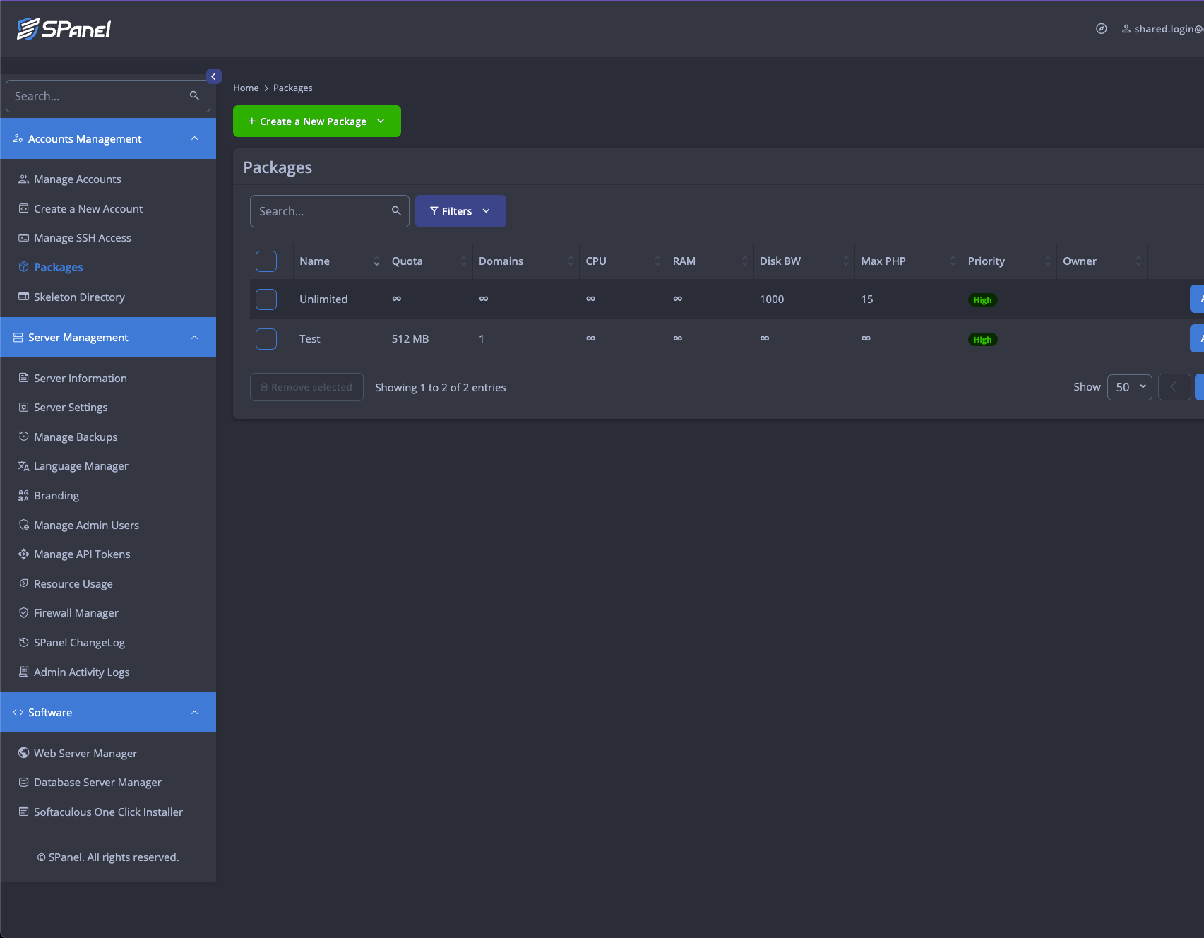Click the High priority badge for Unlimited
The image size is (1204, 938).
pyautogui.click(x=982, y=300)
